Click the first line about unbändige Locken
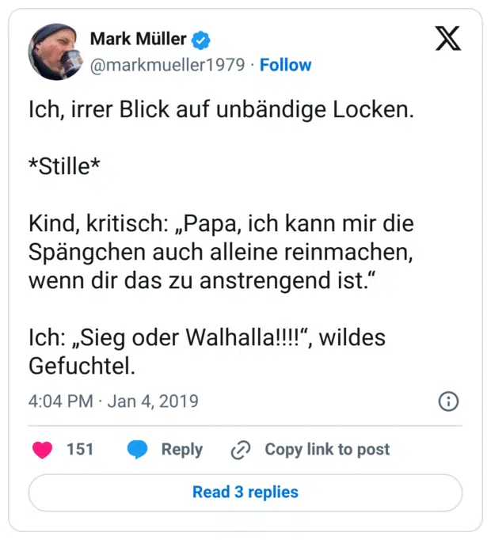 pyautogui.click(x=222, y=110)
